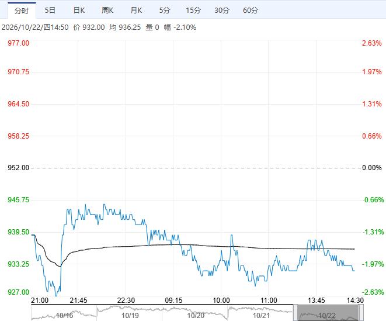The width and height of the screenshot is (386, 321).
Task: Click the 10/16 date in timeline navigator
Action: 64,316
